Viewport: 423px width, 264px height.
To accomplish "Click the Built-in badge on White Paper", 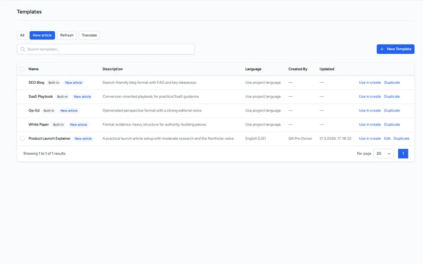I will click(58, 125).
